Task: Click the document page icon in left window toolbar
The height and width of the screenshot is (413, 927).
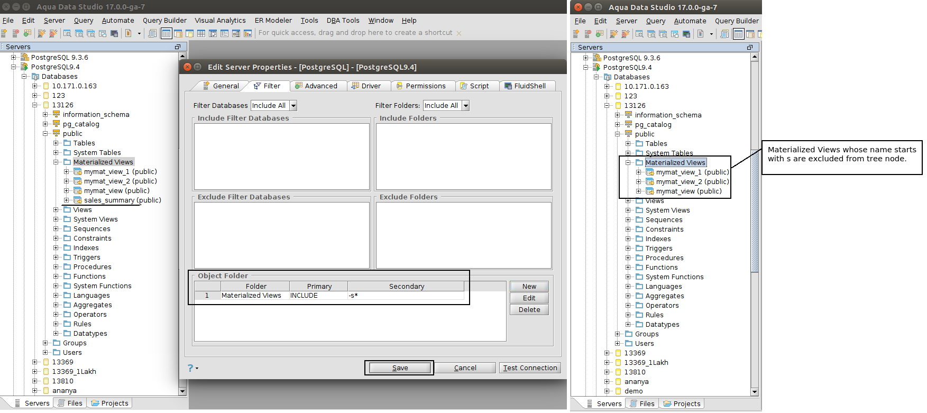Action: [128, 33]
